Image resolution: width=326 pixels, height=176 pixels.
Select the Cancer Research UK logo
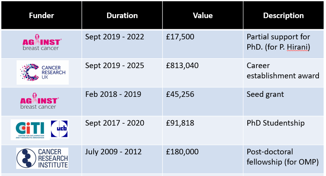[43, 72]
